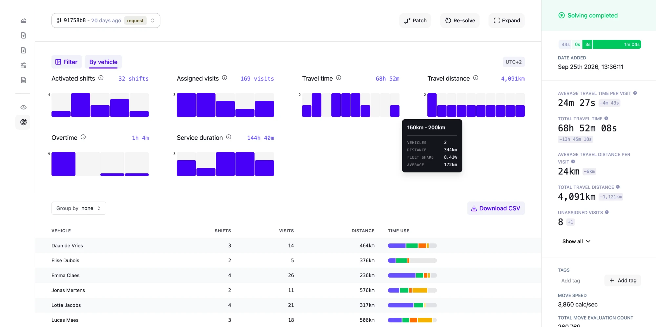Click info icon next to Travel time
This screenshot has height=327, width=656.
[x=339, y=78]
